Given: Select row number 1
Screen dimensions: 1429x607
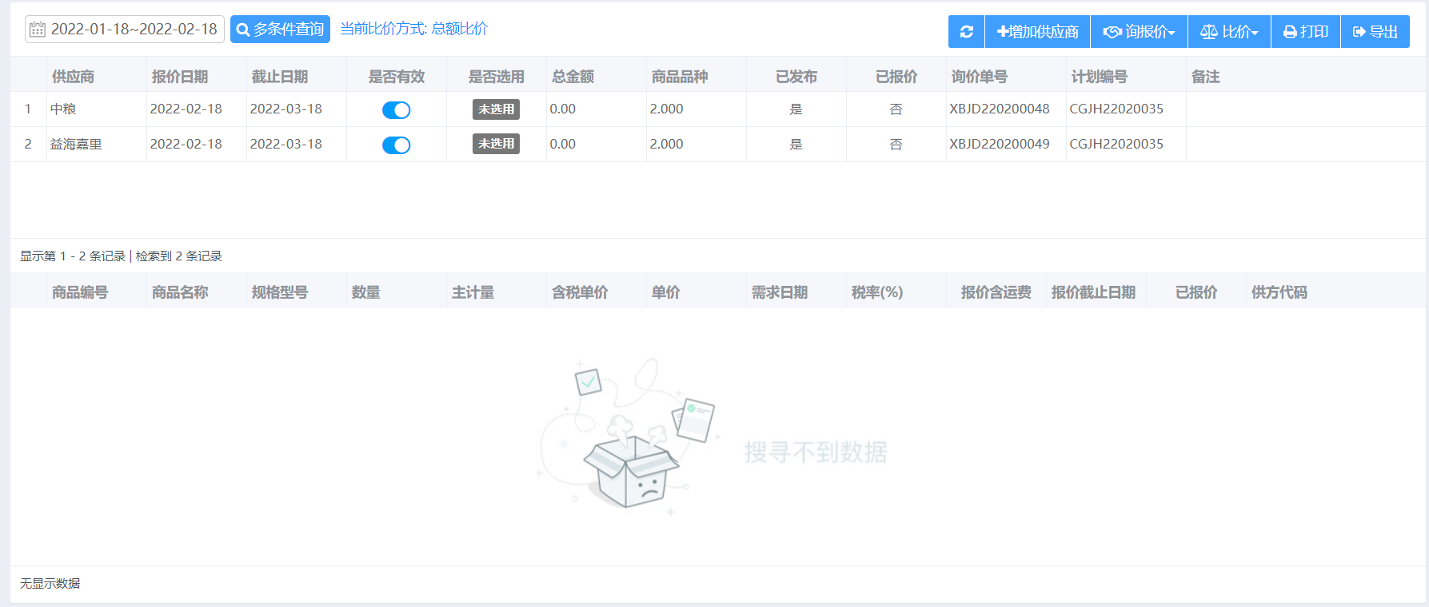Looking at the screenshot, I should [x=28, y=109].
